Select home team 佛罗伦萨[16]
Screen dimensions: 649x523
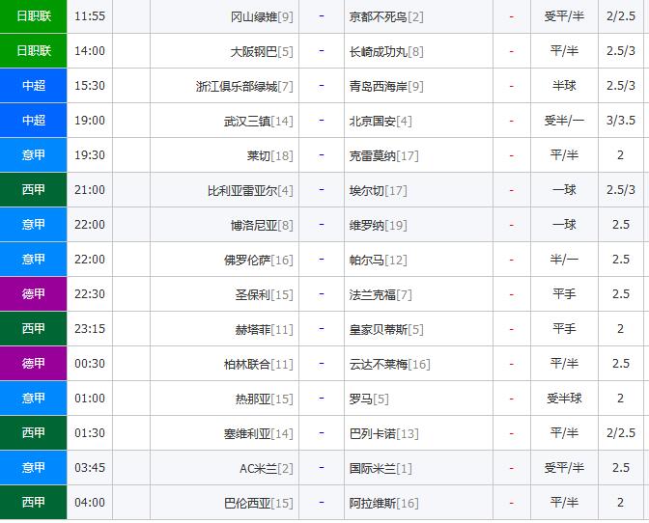coord(258,260)
